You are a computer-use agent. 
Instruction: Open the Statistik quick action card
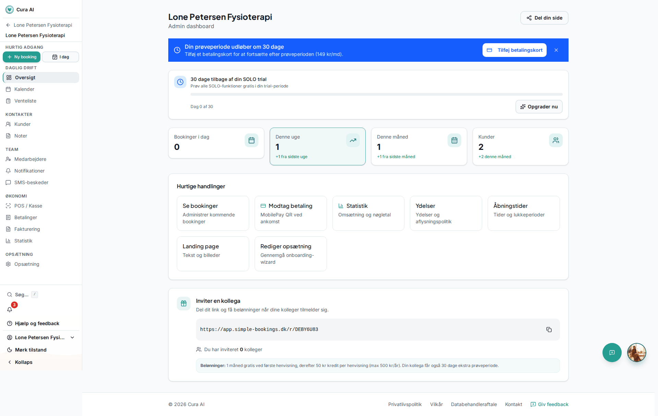click(x=368, y=213)
